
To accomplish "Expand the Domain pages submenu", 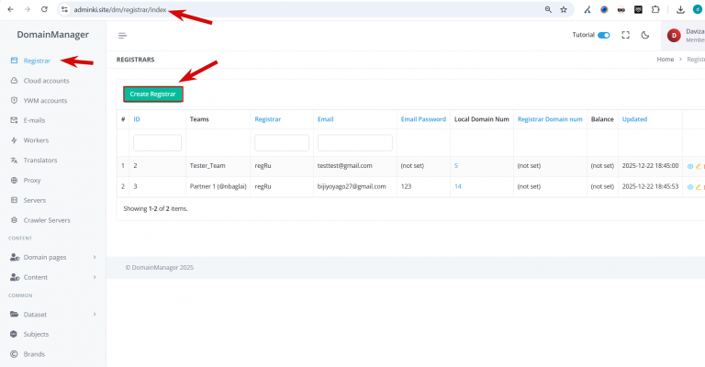I will (x=53, y=258).
